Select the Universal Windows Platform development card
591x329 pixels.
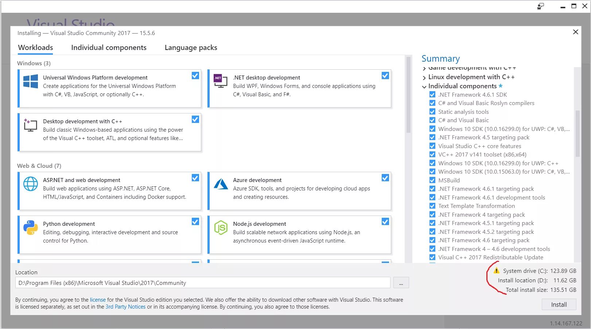[x=109, y=88]
